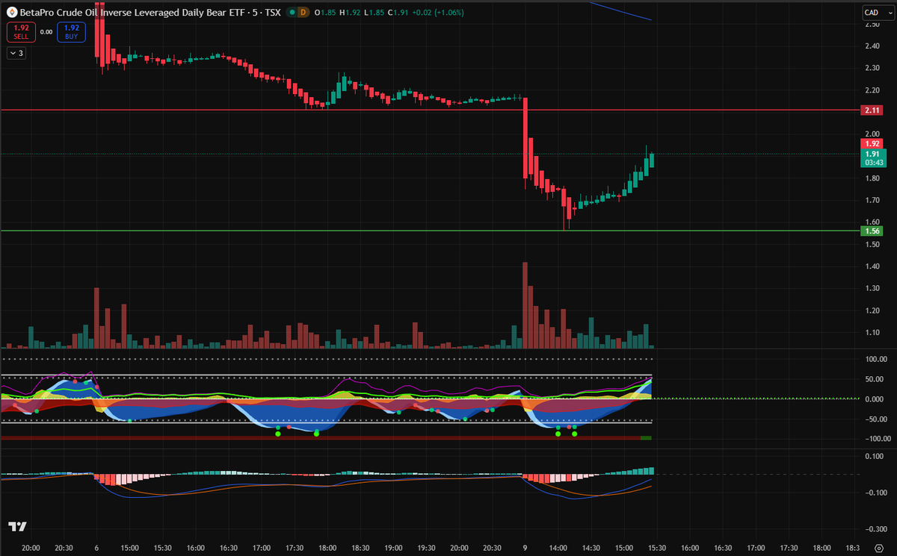Click the 2.40 label on price axis
897x556 pixels.
[x=872, y=46]
